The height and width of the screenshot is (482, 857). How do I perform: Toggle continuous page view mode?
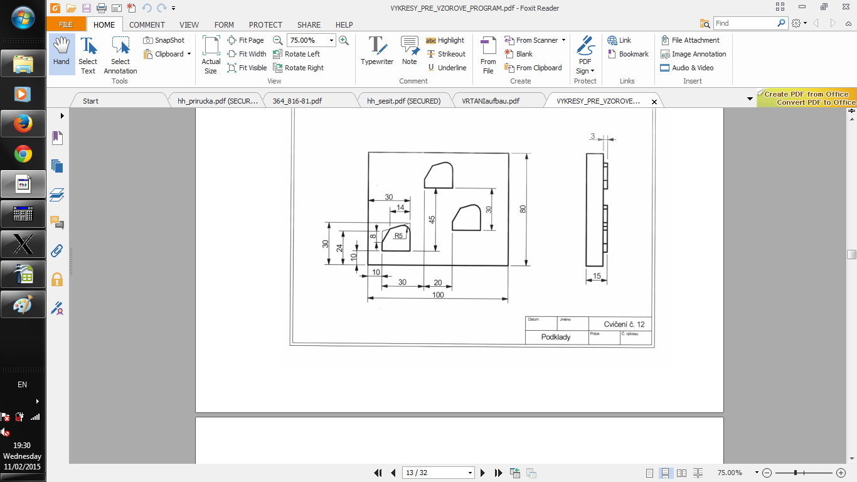665,473
